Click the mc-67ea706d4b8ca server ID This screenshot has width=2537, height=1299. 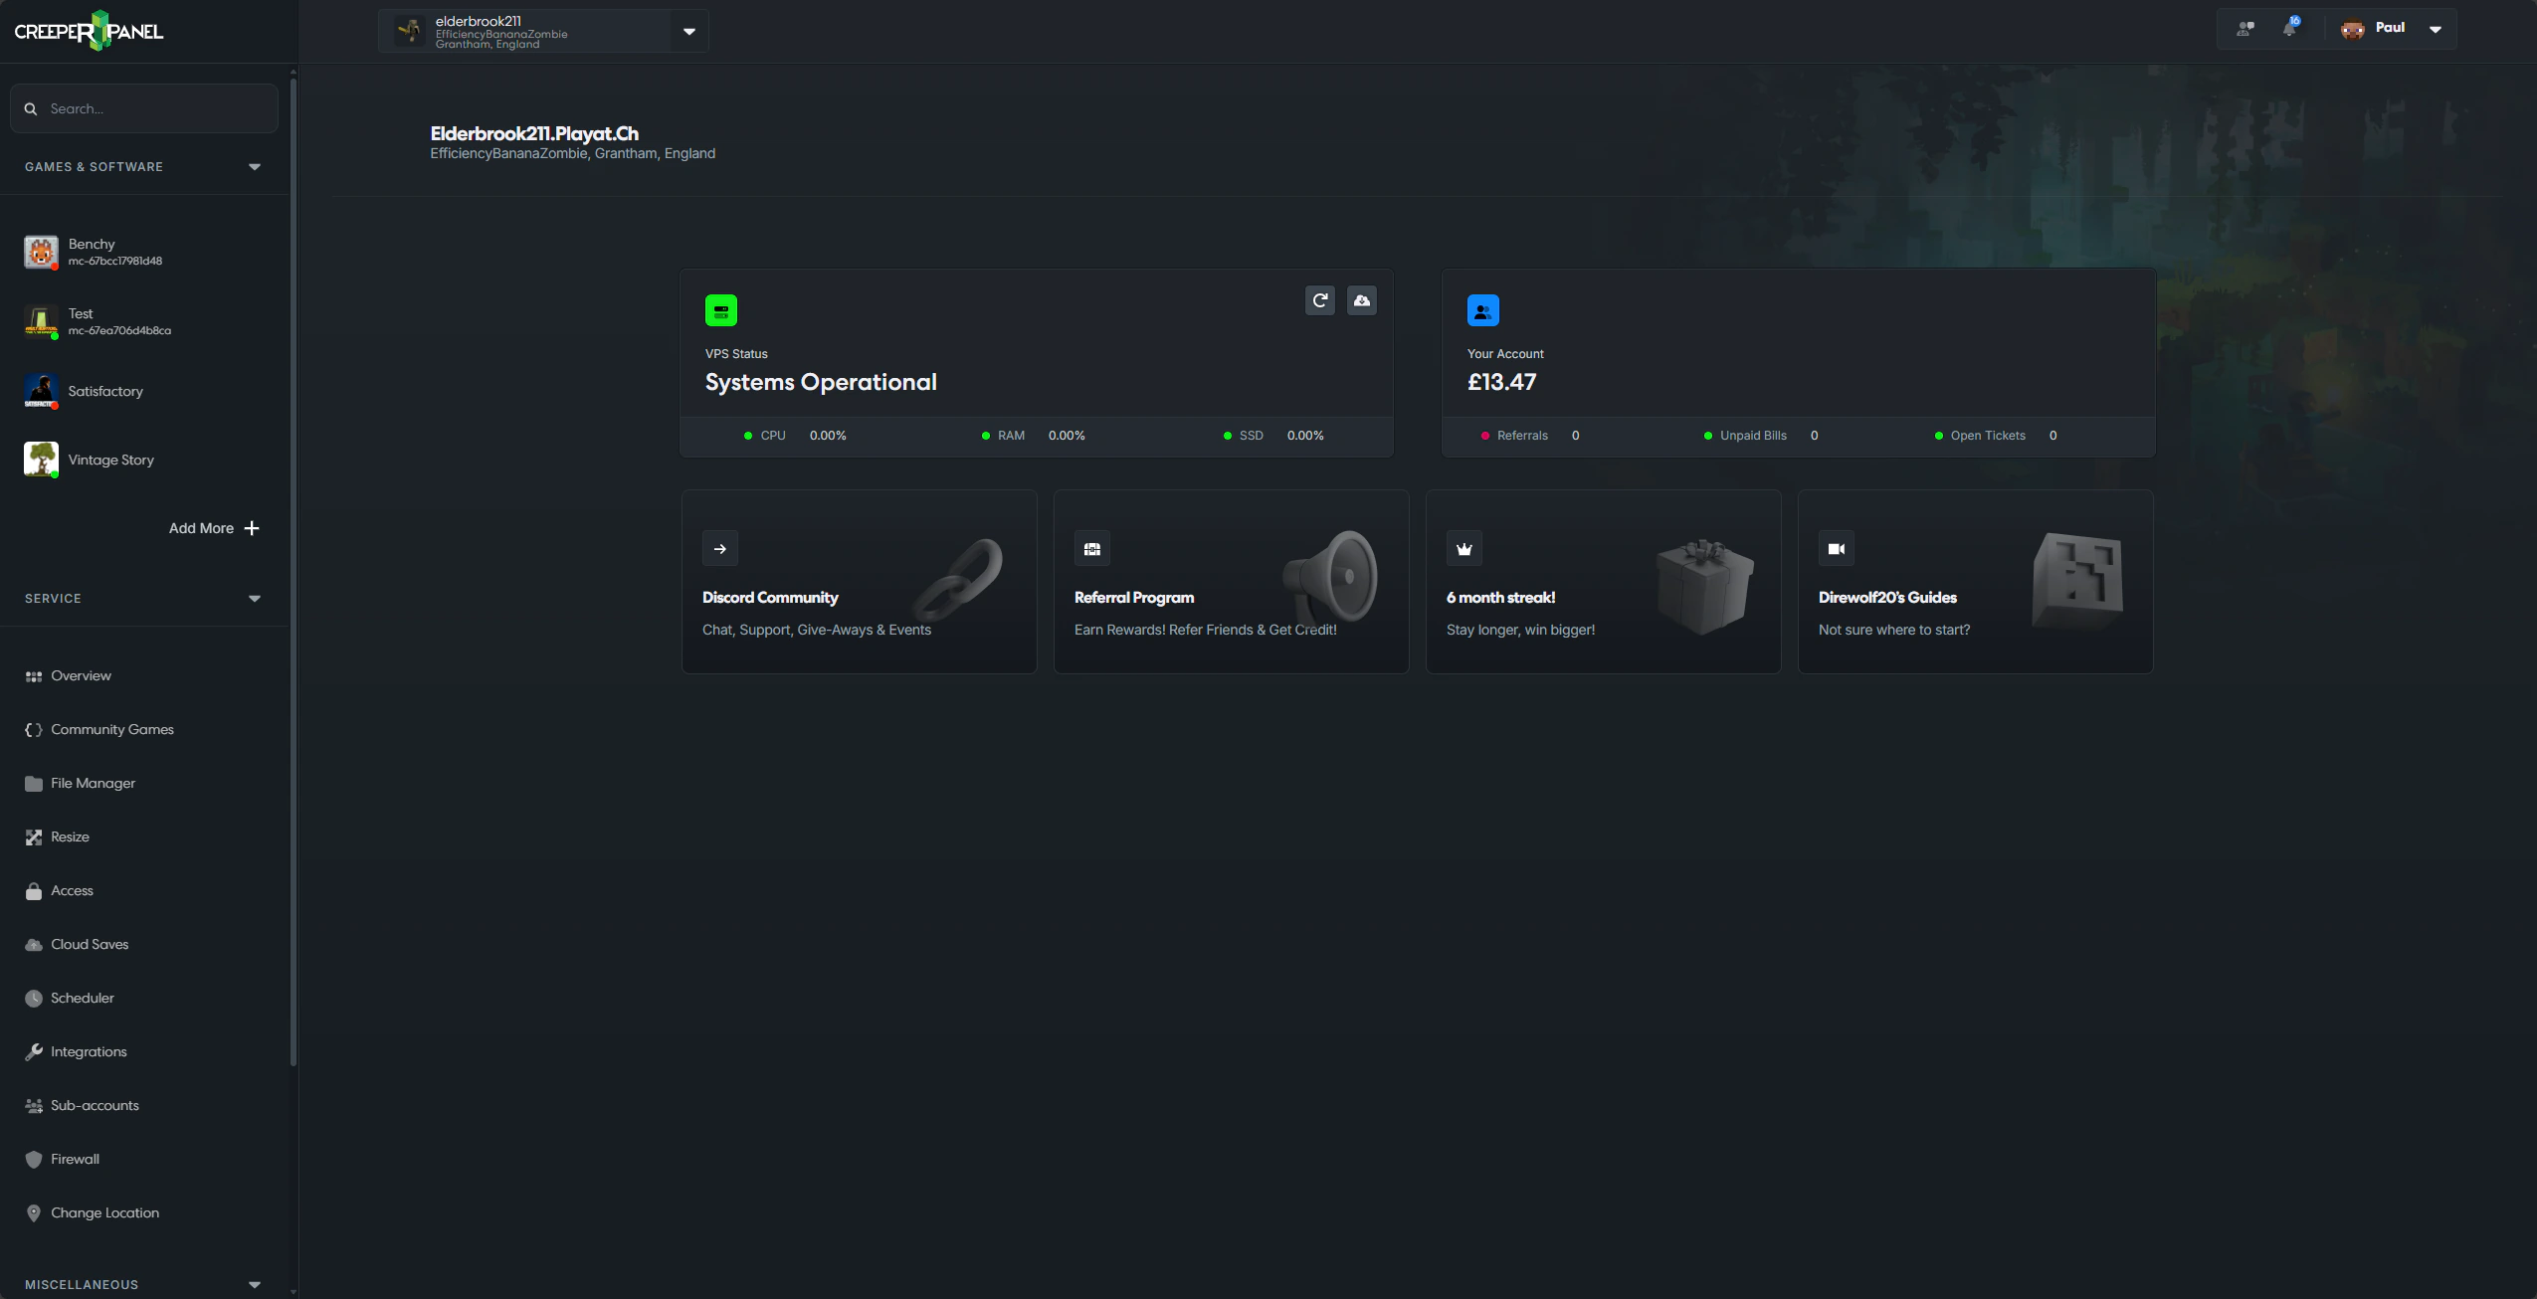tap(119, 331)
